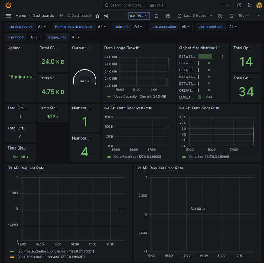264x263 pixels.
Task: Save the dashboard with the disk icon
Action: (156, 16)
